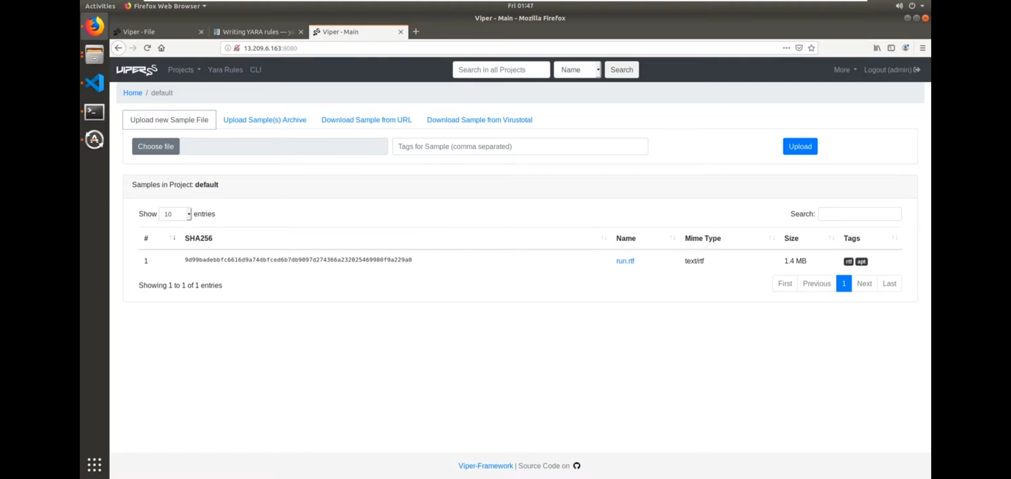
Task: Sort table by SHA256 column header
Action: (199, 238)
